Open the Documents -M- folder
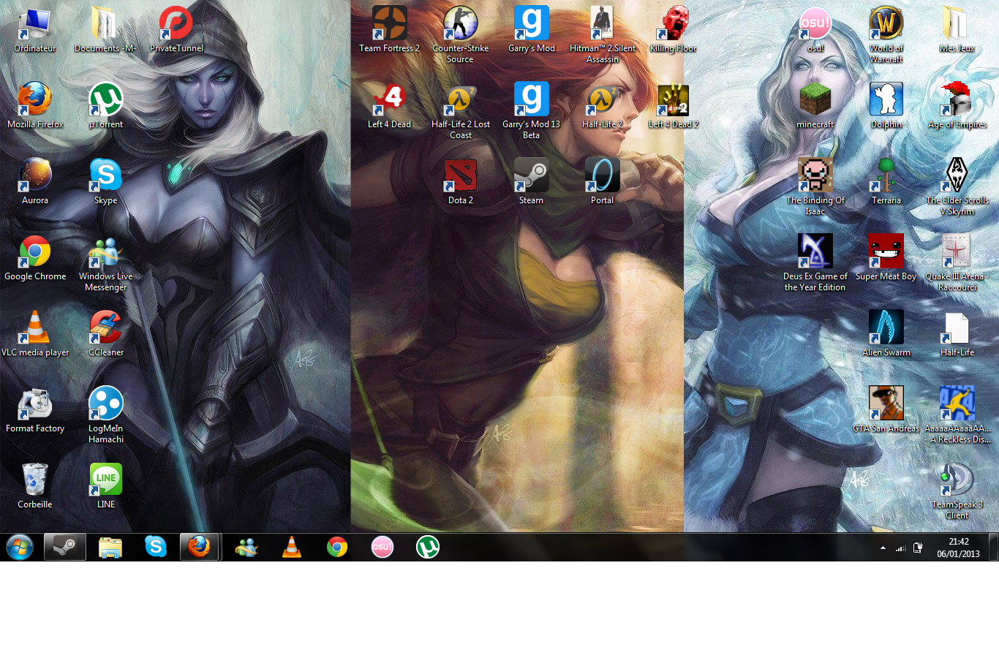Screen dimensions: 999x647 [x=105, y=31]
